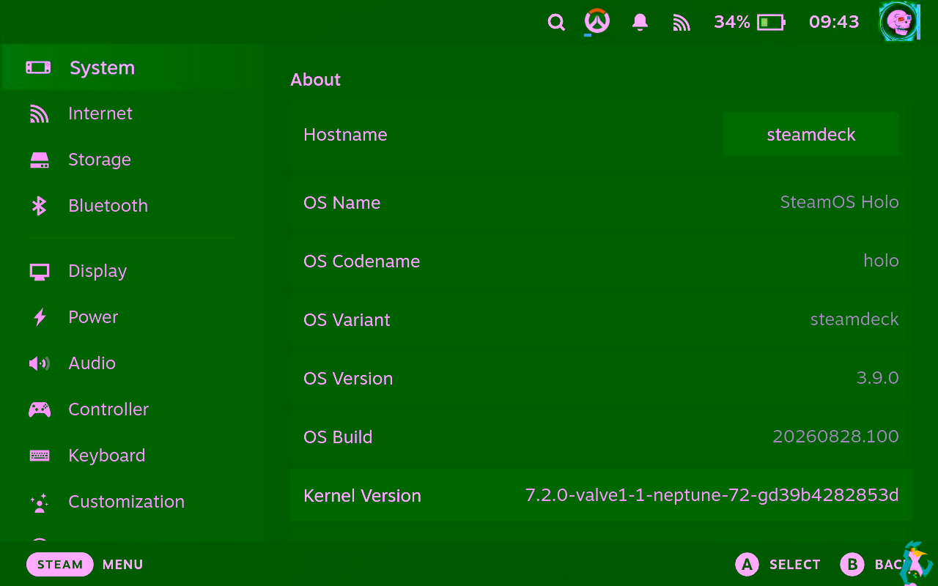938x586 pixels.
Task: Click the holo codename value
Action: tap(881, 261)
